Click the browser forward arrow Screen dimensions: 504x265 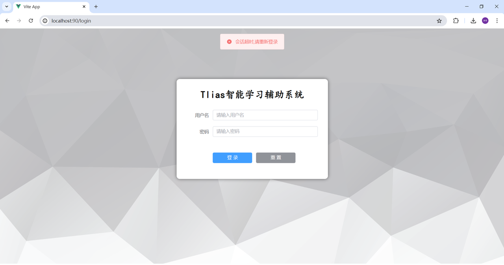tap(19, 21)
